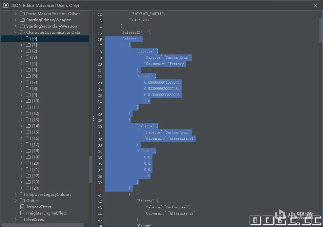Click the splitter handle between tree and editor

coord(93,119)
